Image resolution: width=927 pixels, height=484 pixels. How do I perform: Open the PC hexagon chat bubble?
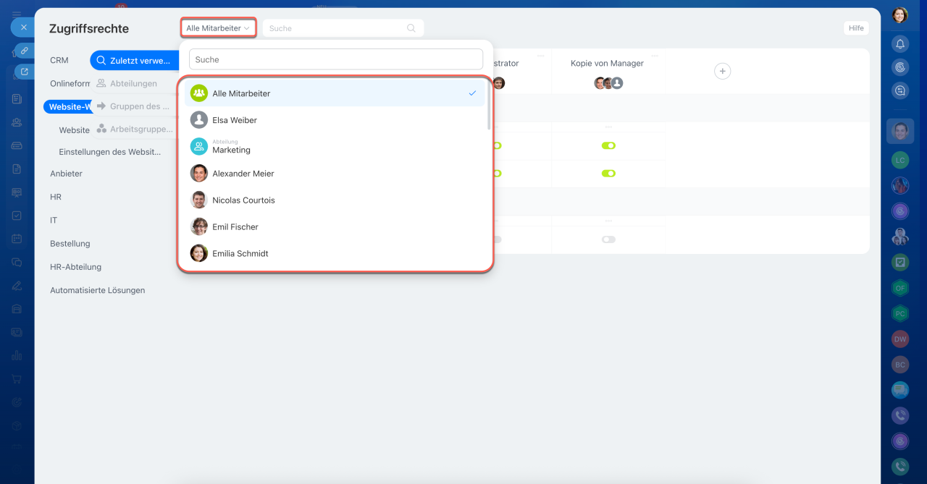click(x=900, y=313)
